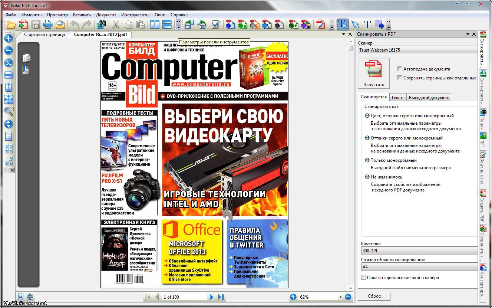Go to the first page arrow
Screen dimensions: 492x308
click(x=147, y=297)
